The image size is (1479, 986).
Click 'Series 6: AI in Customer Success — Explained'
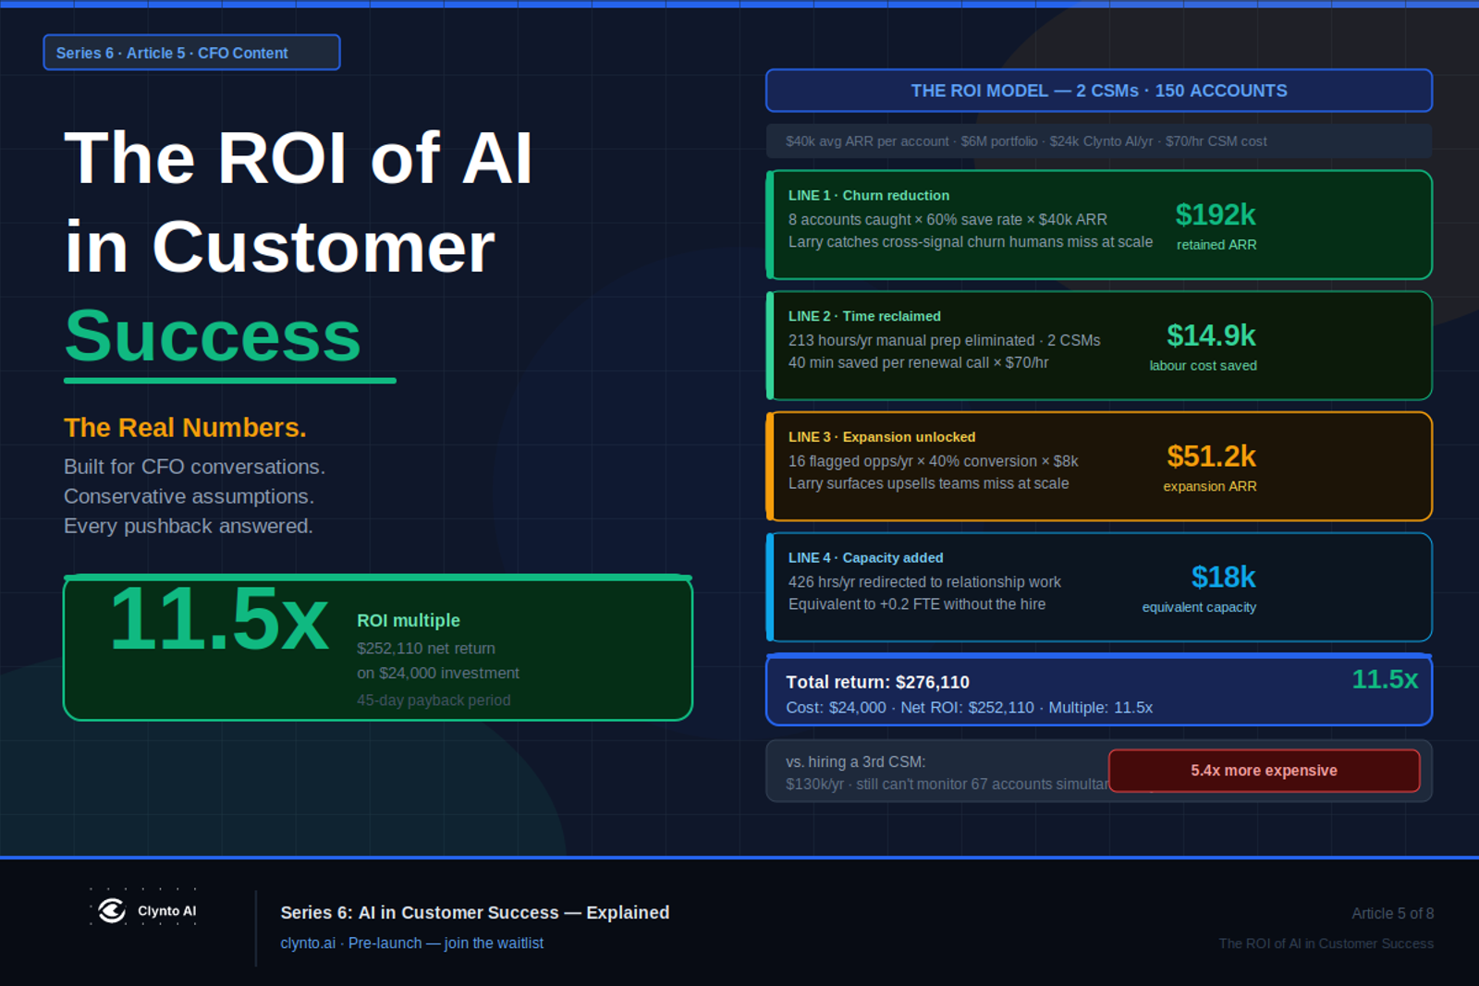(475, 913)
